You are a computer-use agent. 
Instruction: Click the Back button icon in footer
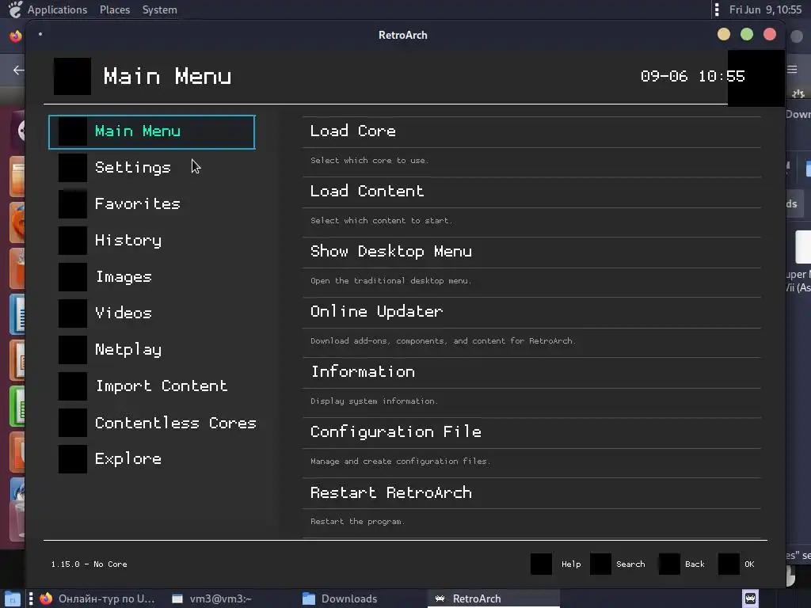669,564
